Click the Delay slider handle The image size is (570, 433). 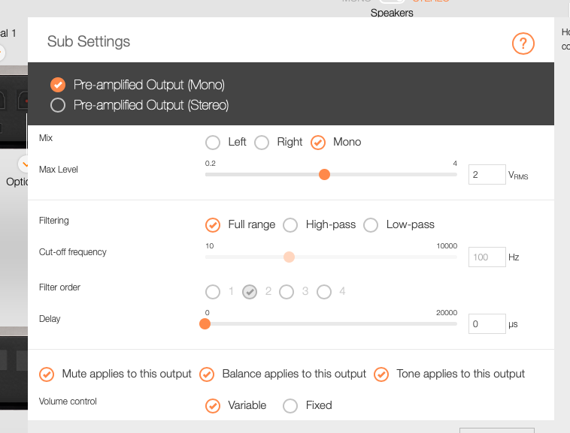tap(205, 324)
